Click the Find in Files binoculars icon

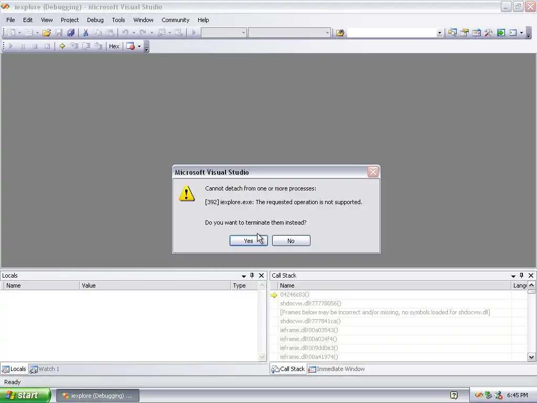pyautogui.click(x=340, y=33)
